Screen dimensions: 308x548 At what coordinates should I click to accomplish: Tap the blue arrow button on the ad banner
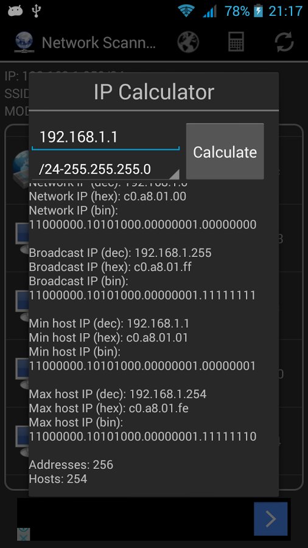(271, 519)
